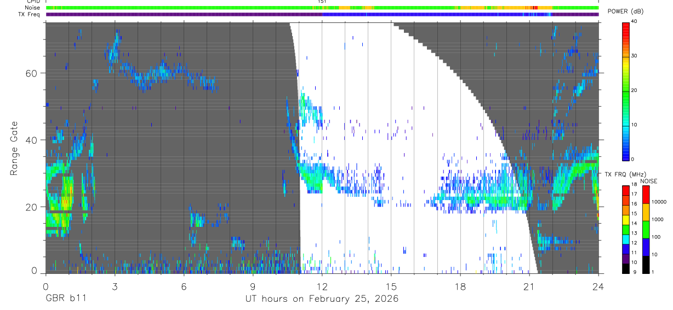The width and height of the screenshot is (673, 310).
Task: Click the '30' value on POWER scale
Action: pos(635,56)
